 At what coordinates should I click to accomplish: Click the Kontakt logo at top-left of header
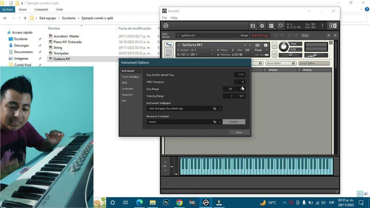(x=166, y=26)
